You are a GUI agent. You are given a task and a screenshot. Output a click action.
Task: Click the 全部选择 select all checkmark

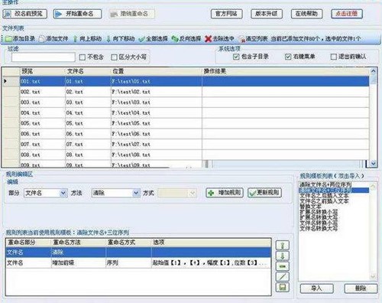(141, 39)
